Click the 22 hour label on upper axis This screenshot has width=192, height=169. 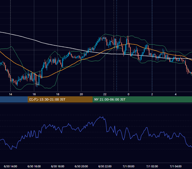105,94
